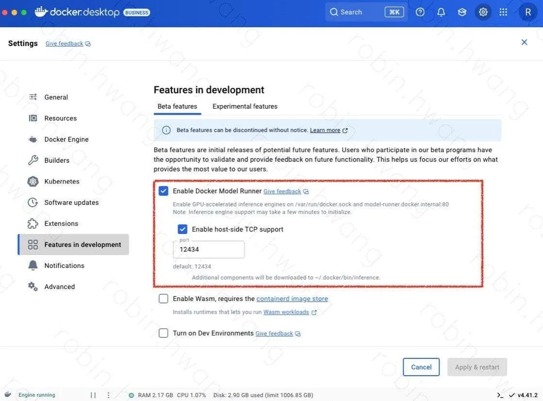
Task: Switch to Beta features tab
Action: click(177, 106)
